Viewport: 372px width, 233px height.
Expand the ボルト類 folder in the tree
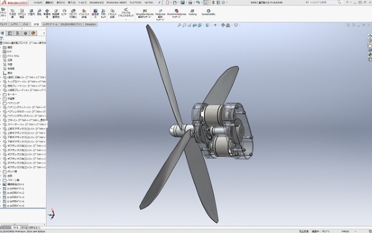[1, 172]
